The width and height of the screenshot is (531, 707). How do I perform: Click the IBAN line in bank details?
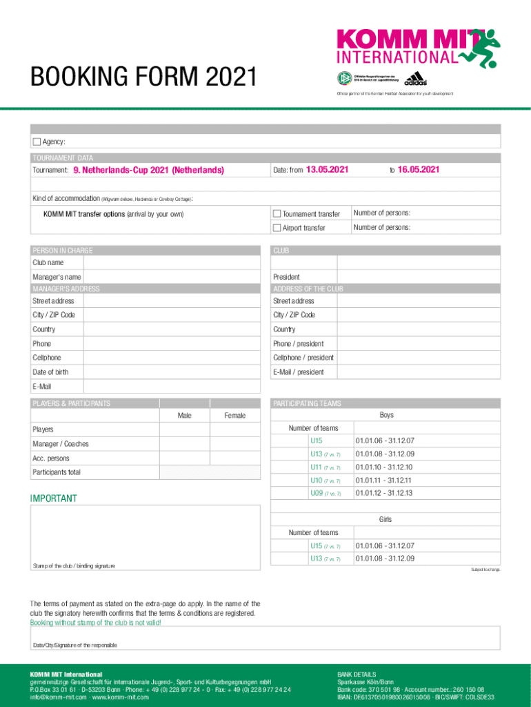pos(416,697)
